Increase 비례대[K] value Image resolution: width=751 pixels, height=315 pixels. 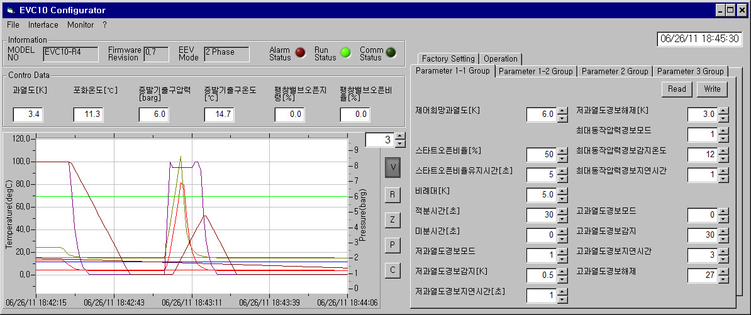coord(563,191)
